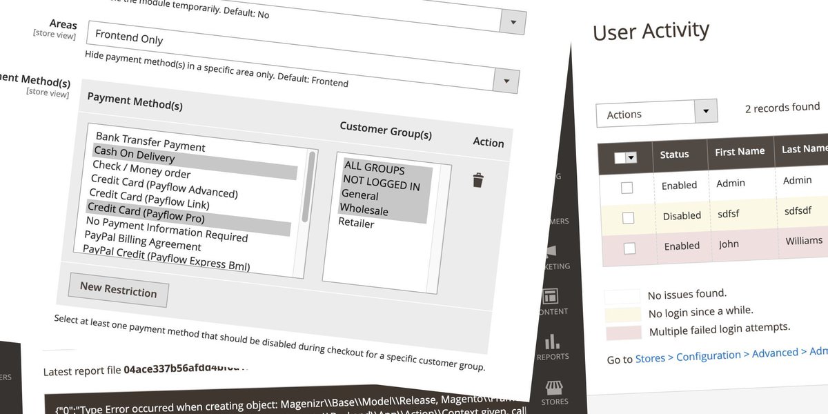Toggle the select-all checkbox in the table header
The image size is (828, 414).
point(619,157)
